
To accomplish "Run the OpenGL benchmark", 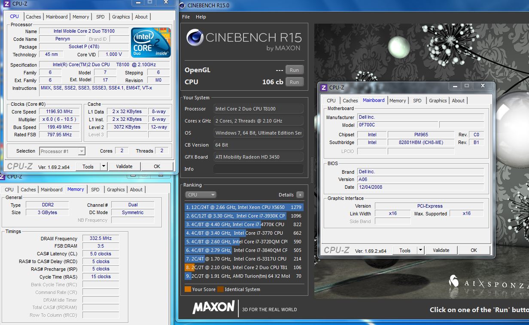I will point(294,70).
